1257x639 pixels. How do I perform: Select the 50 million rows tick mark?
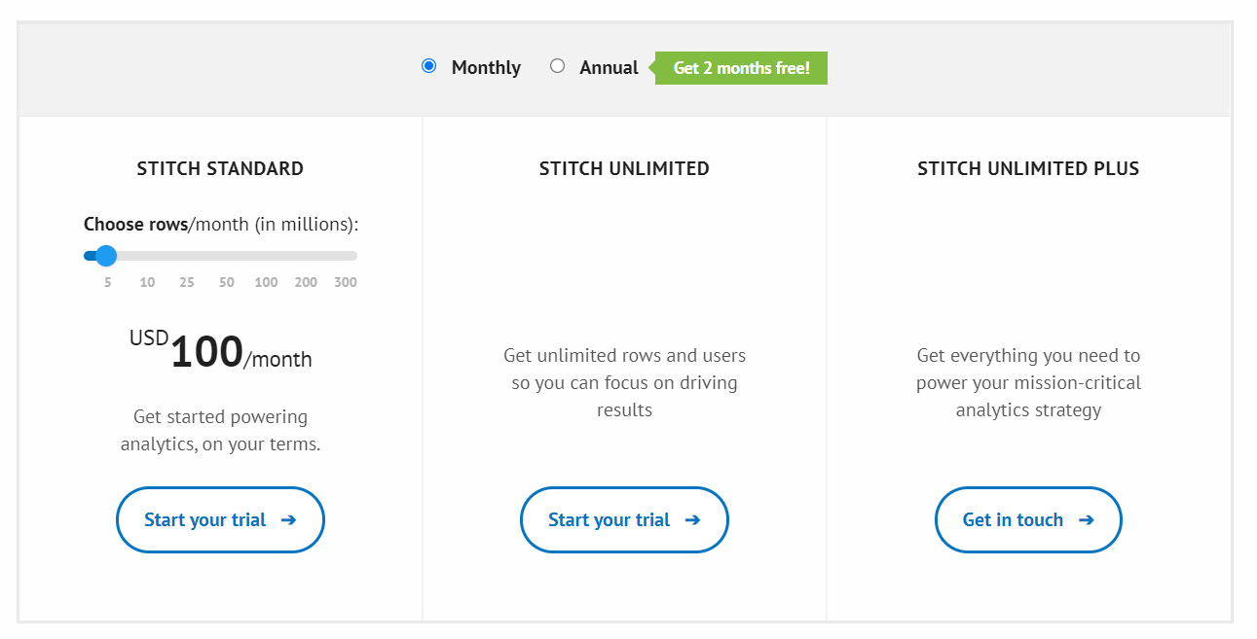226,281
